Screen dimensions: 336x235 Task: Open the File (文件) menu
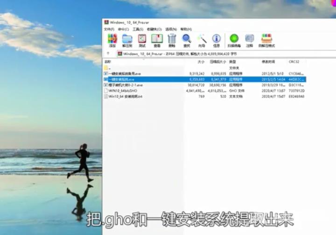click(x=109, y=29)
